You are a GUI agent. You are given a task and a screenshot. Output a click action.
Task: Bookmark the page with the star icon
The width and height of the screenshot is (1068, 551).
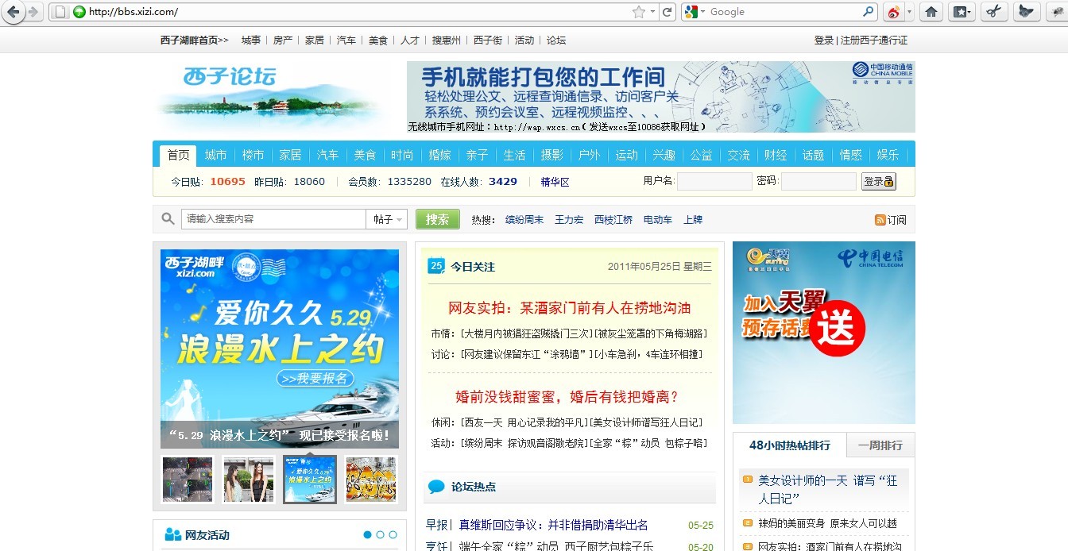638,12
